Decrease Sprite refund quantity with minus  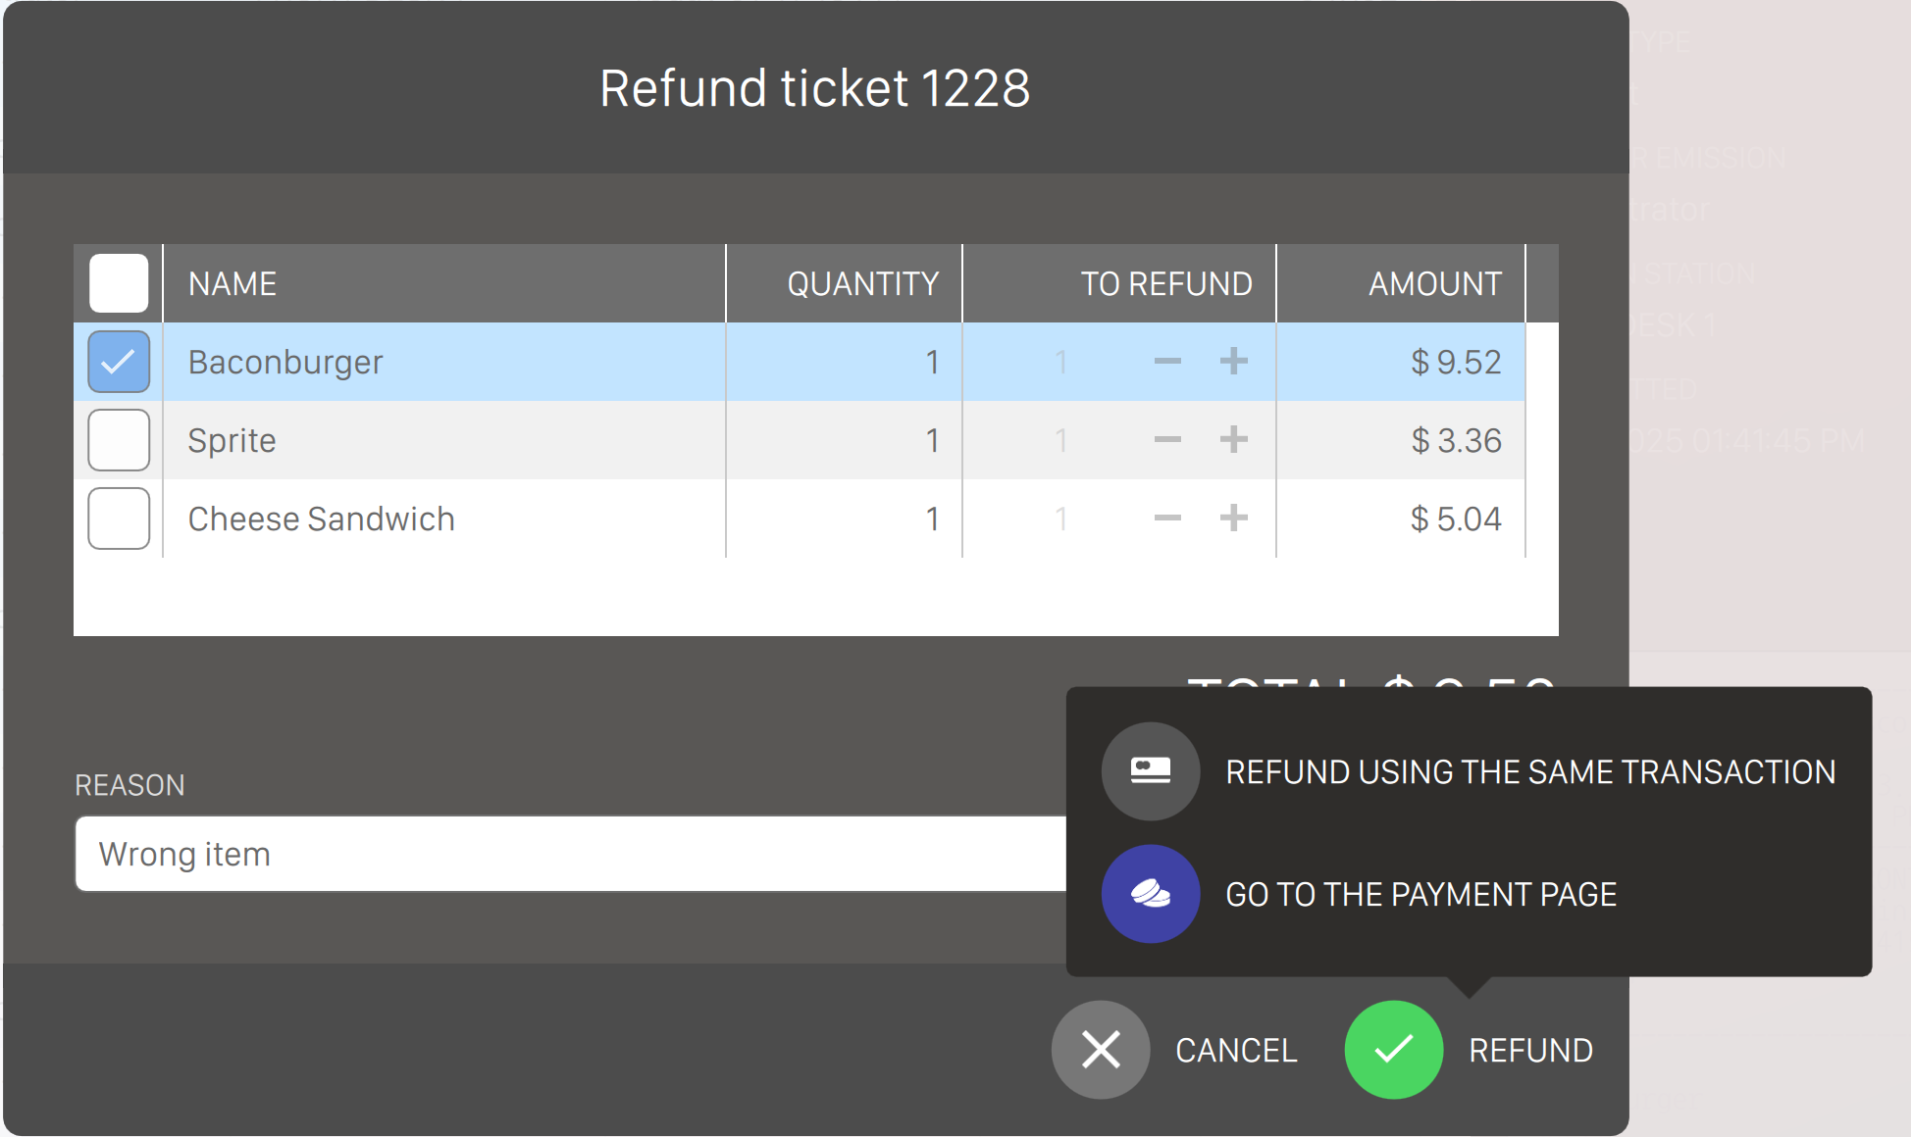click(x=1167, y=440)
